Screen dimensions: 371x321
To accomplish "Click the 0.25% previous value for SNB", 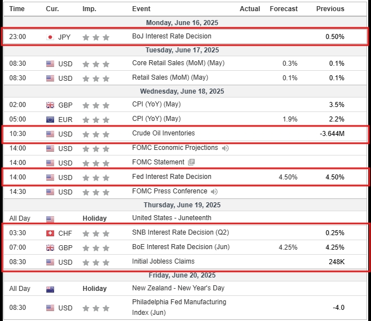I will (x=335, y=233).
